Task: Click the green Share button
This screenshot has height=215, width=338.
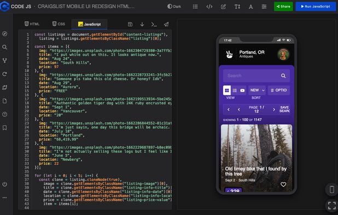Action: tap(283, 7)
